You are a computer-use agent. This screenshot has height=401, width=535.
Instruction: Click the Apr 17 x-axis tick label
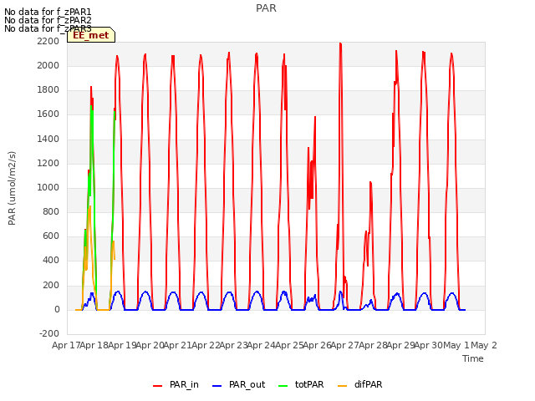click(x=66, y=345)
